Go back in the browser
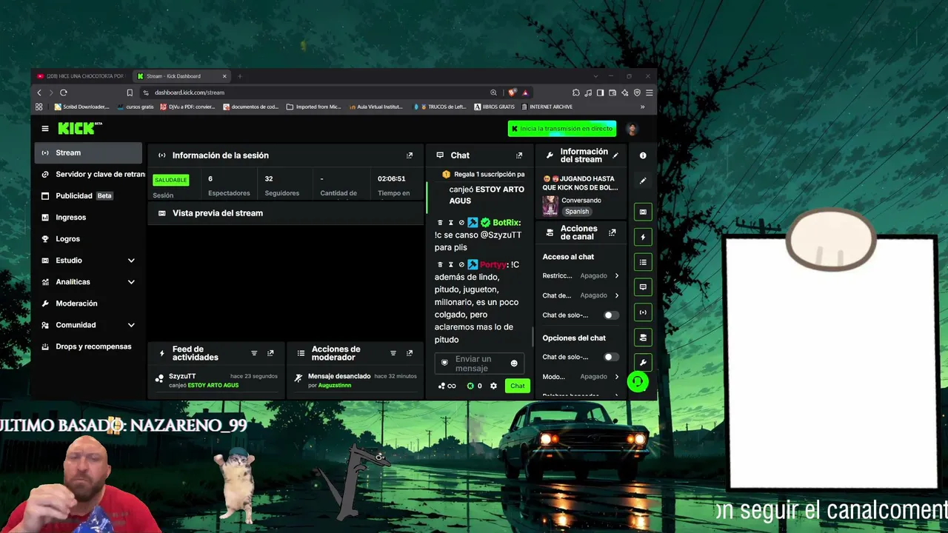The height and width of the screenshot is (533, 948). (x=39, y=93)
